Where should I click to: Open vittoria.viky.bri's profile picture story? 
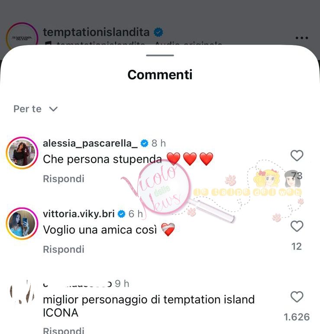[22, 224]
